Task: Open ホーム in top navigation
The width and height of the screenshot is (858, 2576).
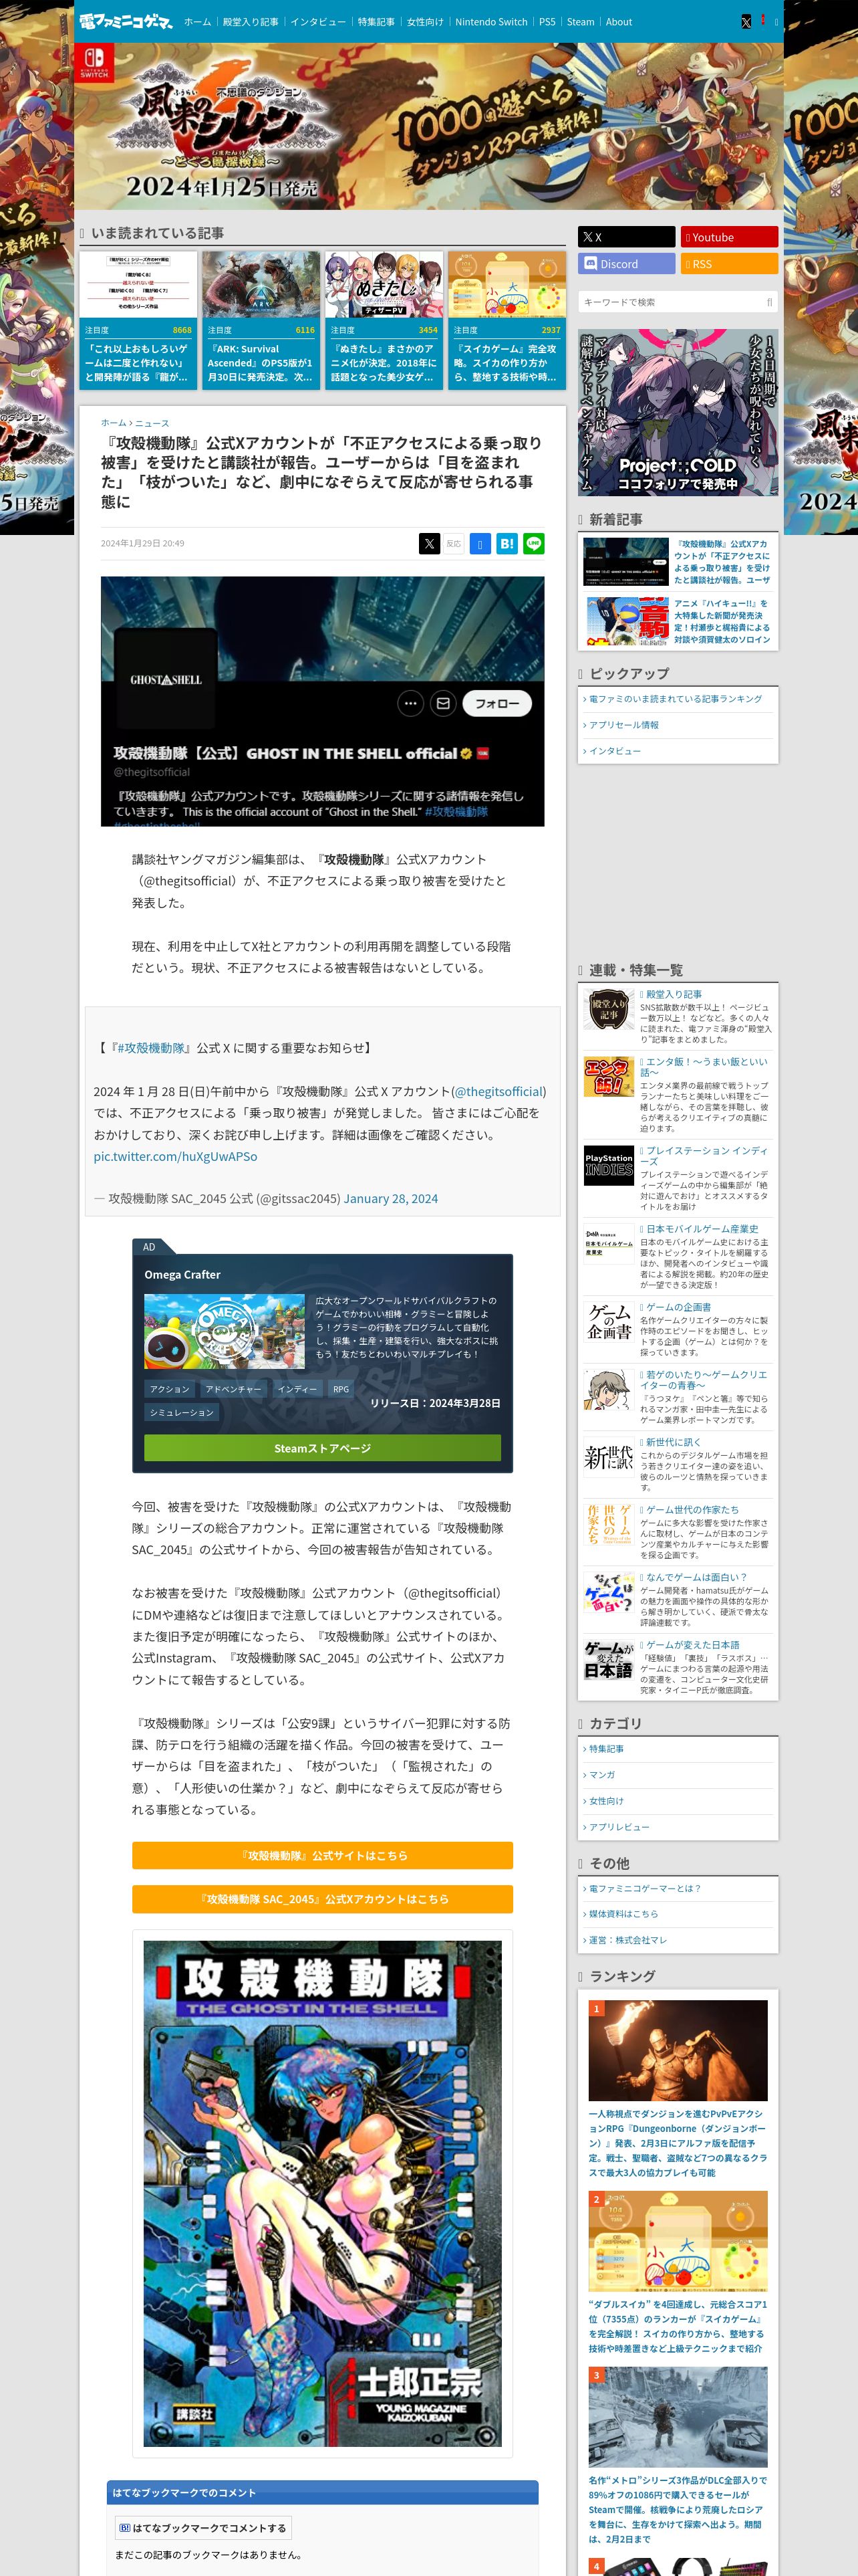Action: pyautogui.click(x=196, y=22)
